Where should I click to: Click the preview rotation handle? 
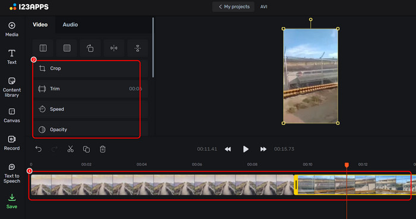(310, 20)
